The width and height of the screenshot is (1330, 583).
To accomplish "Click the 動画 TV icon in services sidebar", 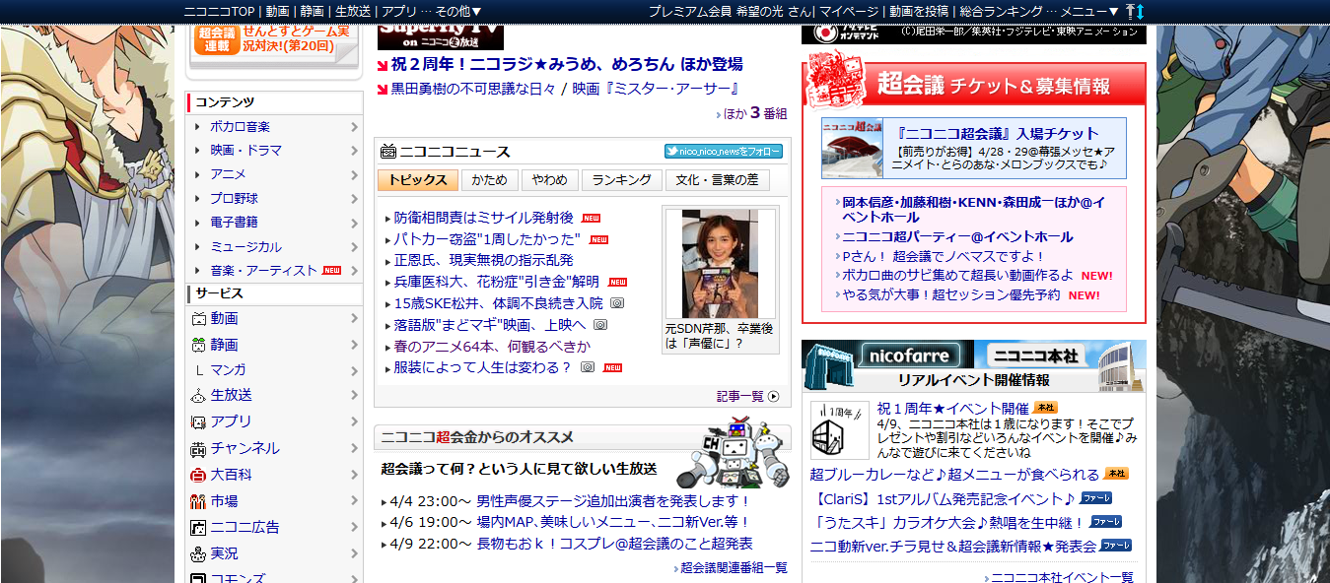I will [198, 319].
